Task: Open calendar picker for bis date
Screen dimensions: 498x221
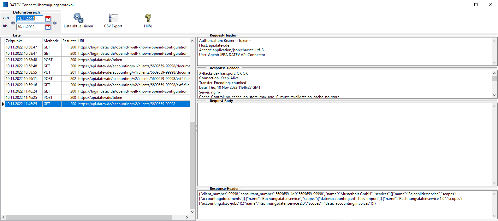Action: [x=48, y=27]
